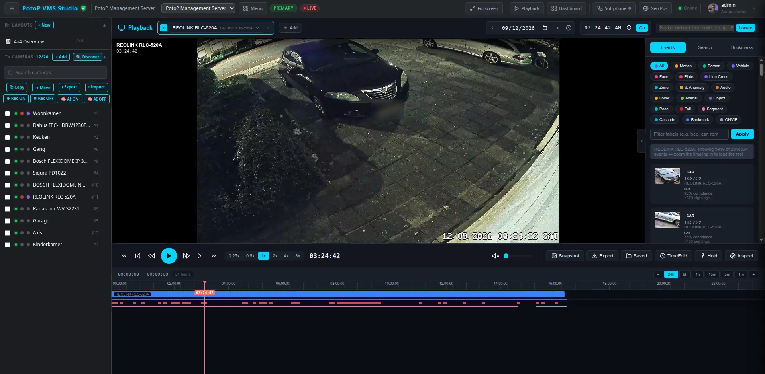Skip to the next frame

coord(200,256)
